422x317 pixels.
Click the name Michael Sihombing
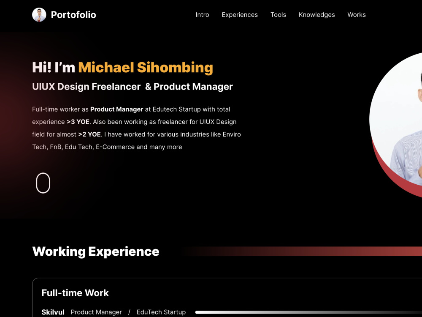(x=146, y=67)
